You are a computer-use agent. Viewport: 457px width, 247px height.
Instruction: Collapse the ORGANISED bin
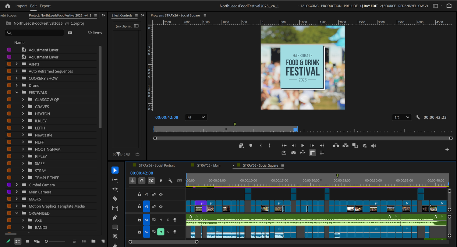coord(17,213)
